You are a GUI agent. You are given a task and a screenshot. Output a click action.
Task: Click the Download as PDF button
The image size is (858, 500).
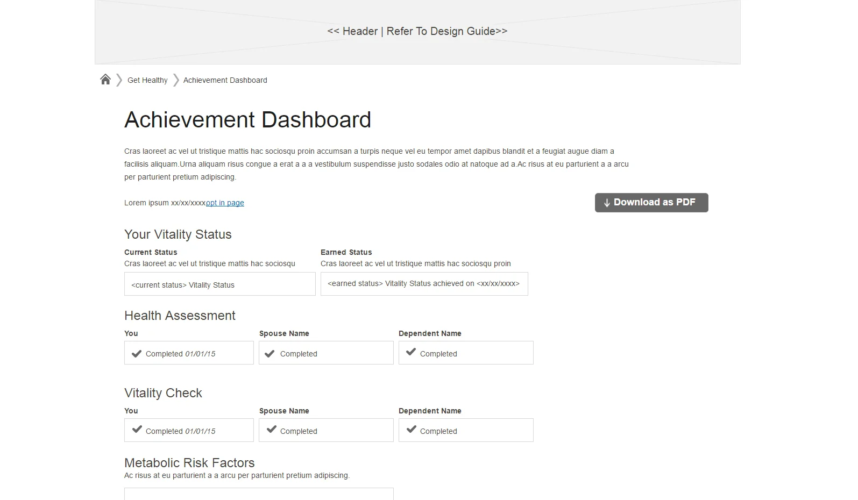coord(651,203)
